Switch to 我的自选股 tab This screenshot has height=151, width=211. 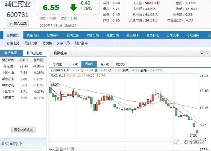(x=34, y=53)
